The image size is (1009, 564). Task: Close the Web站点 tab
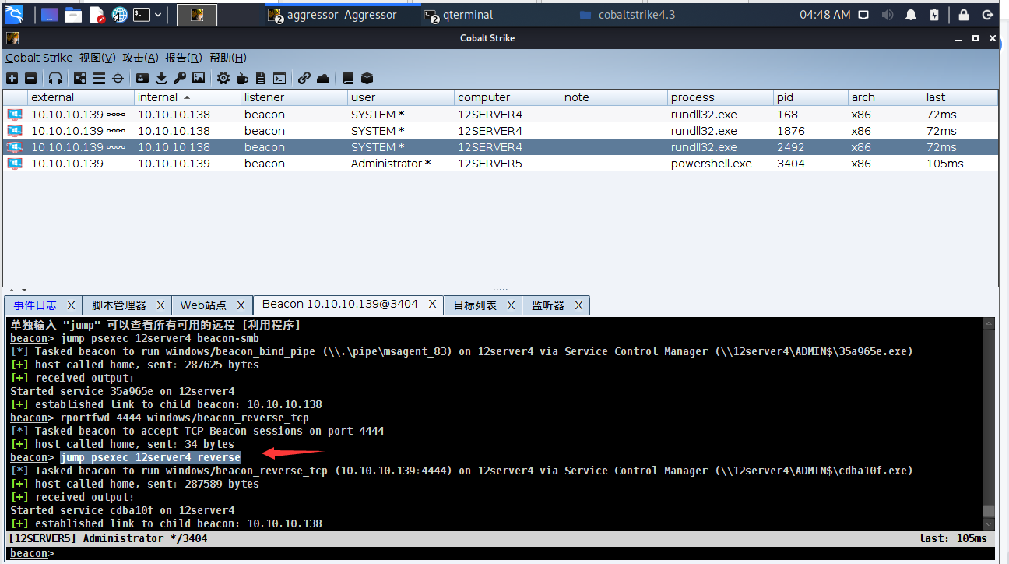tap(241, 305)
